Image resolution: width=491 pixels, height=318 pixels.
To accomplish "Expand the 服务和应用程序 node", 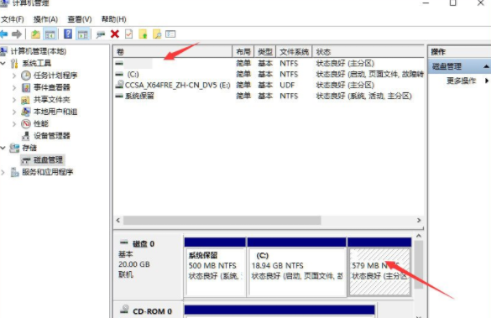I will pyautogui.click(x=3, y=172).
